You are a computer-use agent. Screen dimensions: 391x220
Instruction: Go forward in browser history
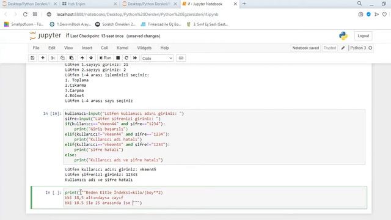pos(15,15)
